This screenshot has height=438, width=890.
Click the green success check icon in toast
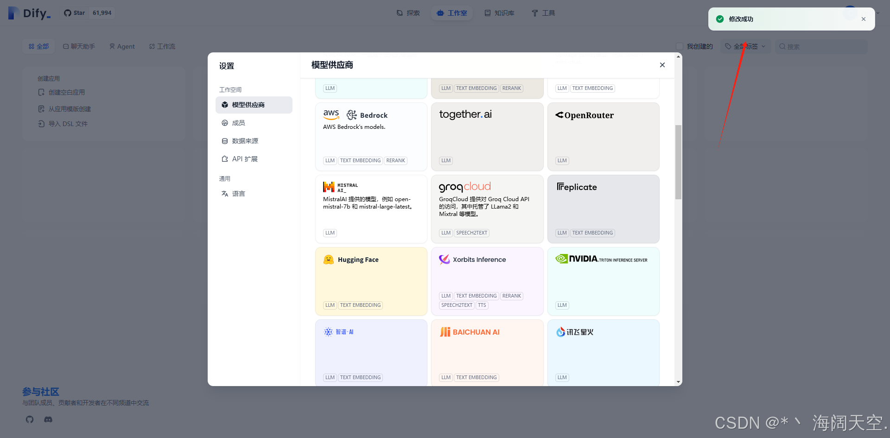[x=720, y=19]
